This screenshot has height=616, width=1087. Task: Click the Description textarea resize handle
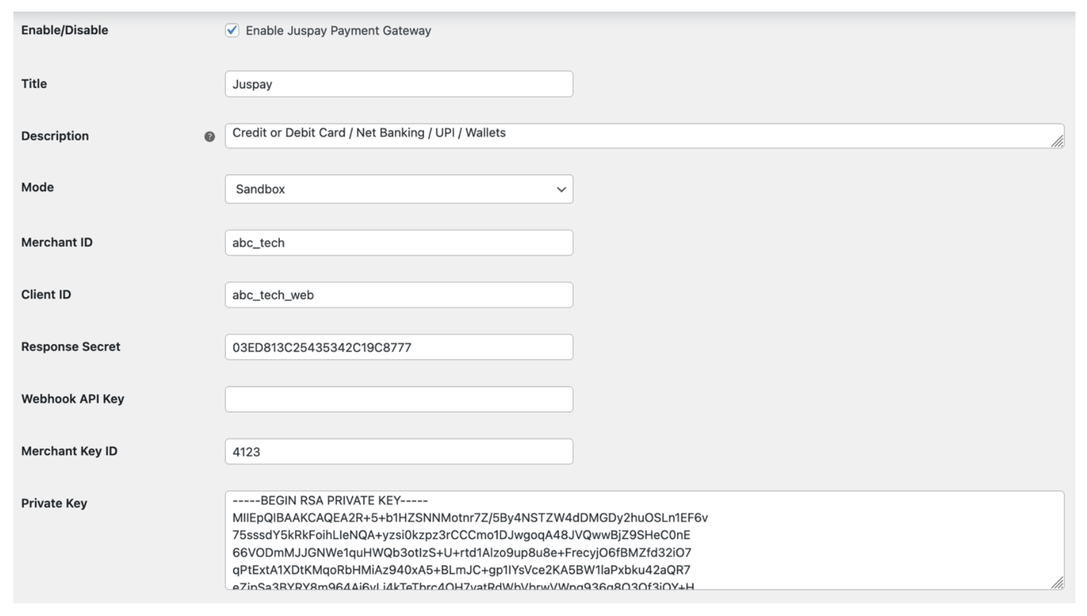(x=1057, y=141)
